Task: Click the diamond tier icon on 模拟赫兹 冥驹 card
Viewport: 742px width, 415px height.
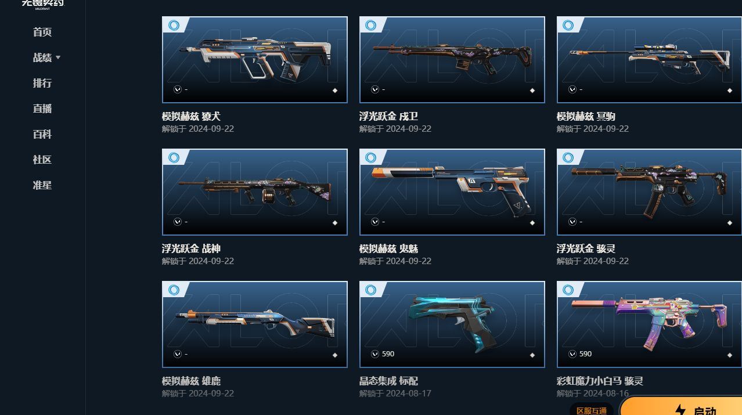Action: [730, 91]
